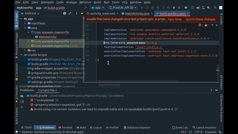238x134 pixels.
Task: Expand the res folder
Action: pos(25,50)
